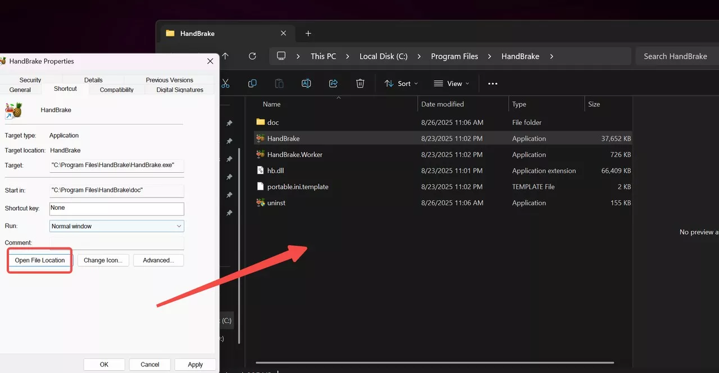Click the Refresh icon in the address bar
Screen dimensions: 719x373
click(x=252, y=56)
